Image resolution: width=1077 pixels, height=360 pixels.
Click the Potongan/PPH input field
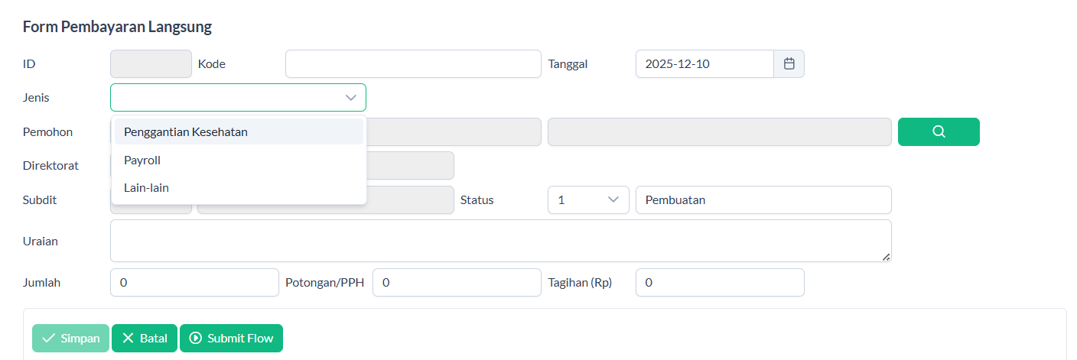click(457, 283)
